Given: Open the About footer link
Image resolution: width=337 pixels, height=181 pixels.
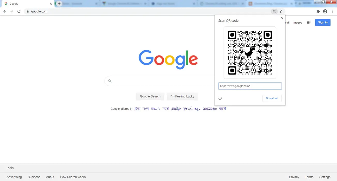Looking at the screenshot, I should pos(50,177).
